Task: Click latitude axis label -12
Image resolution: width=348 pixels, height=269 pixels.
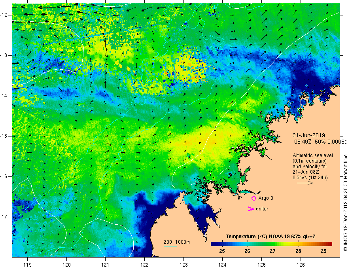Action: pyautogui.click(x=4, y=15)
